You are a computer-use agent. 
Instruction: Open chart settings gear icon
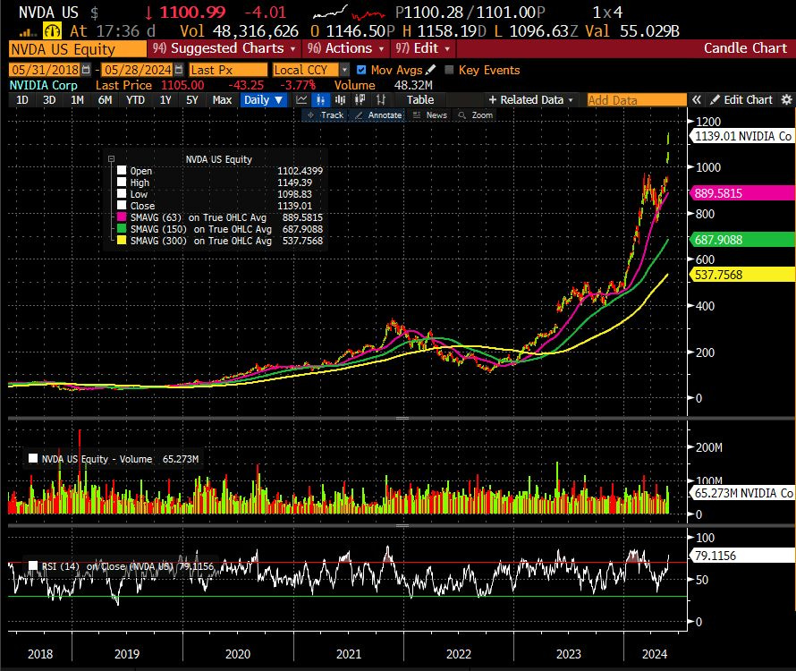pos(786,99)
